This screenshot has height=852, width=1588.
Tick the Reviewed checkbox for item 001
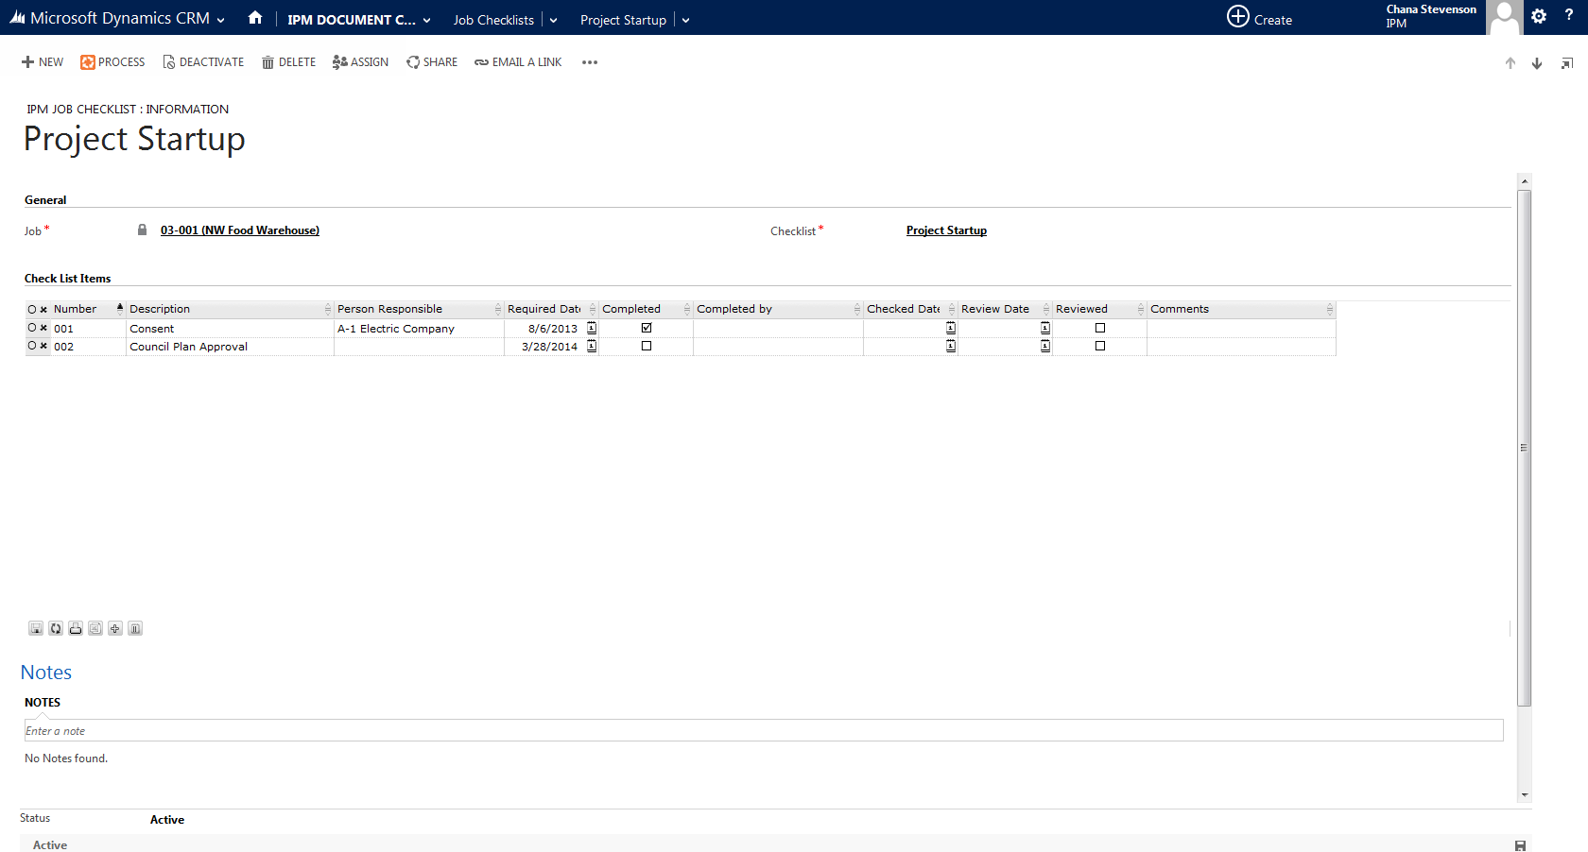click(1100, 328)
